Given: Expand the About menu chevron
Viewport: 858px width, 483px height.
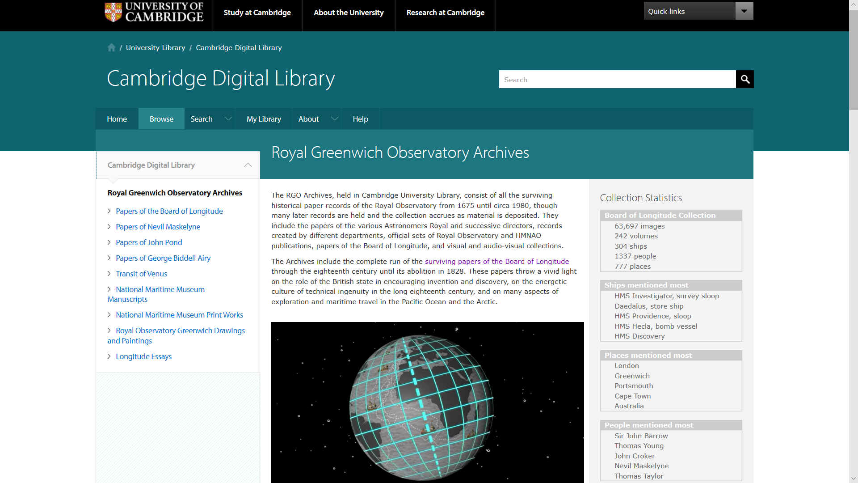Looking at the screenshot, I should [334, 119].
